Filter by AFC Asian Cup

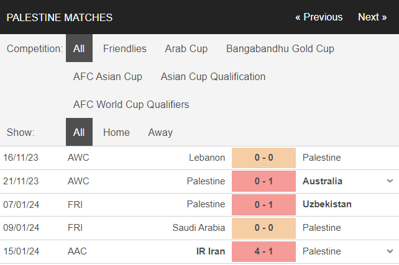[x=108, y=76]
